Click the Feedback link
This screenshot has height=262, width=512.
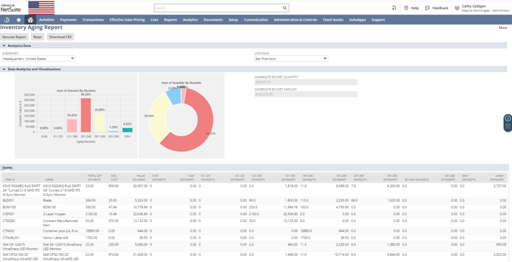coord(440,8)
